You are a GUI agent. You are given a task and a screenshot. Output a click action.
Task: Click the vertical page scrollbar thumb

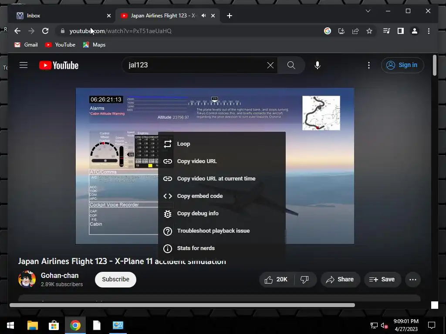coord(435,65)
